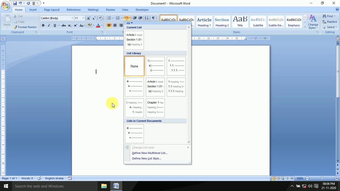Open highlight color dropdown arrow

94,25
